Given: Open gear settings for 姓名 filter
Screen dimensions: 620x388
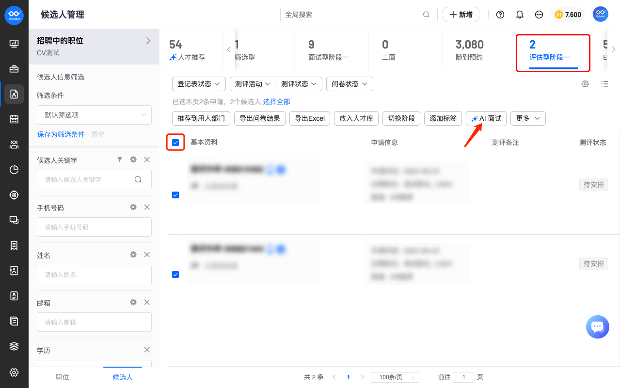Looking at the screenshot, I should pyautogui.click(x=133, y=255).
